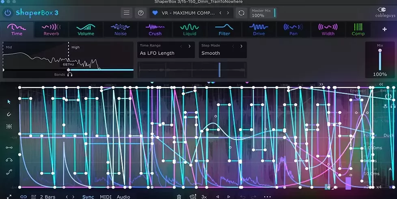
Task: Select the Width shaper tab
Action: pos(328,30)
